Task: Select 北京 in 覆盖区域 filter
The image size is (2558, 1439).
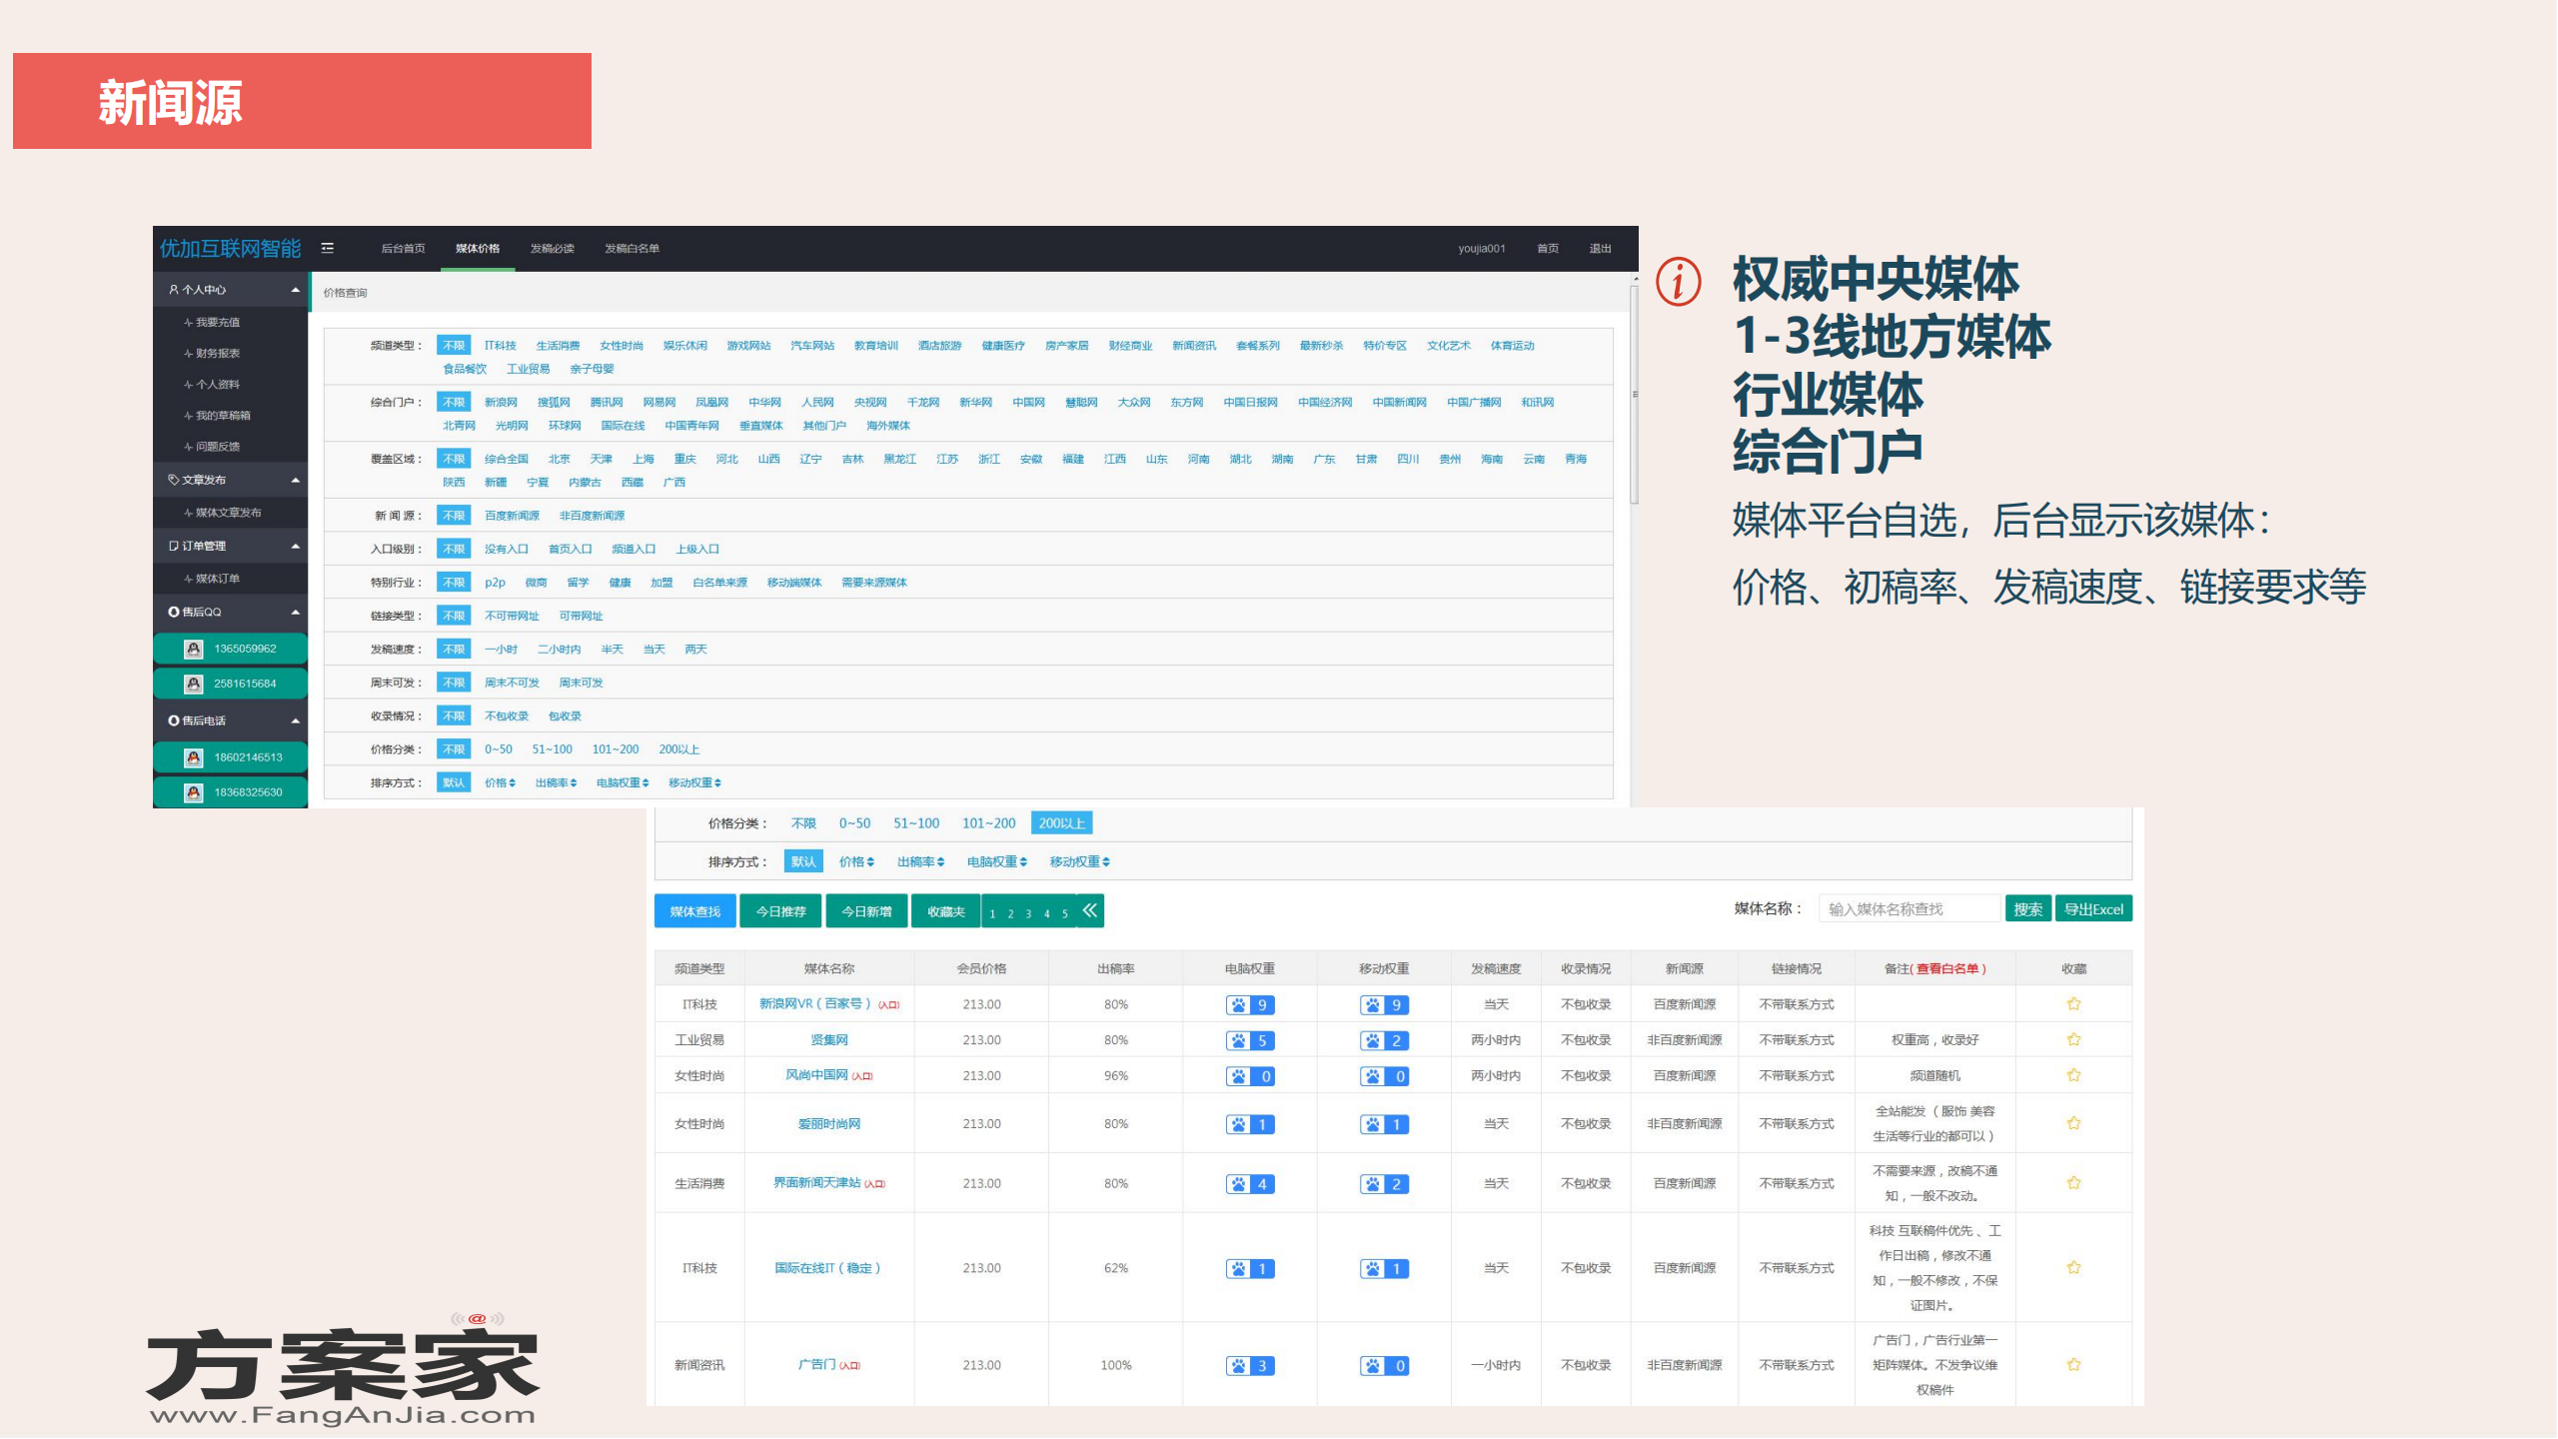Action: point(559,460)
